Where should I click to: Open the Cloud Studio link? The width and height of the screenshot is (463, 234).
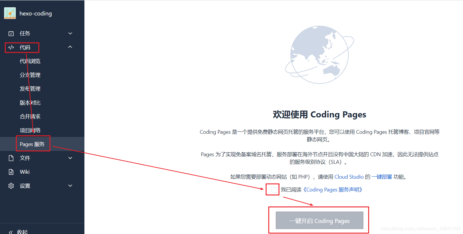coord(349,177)
